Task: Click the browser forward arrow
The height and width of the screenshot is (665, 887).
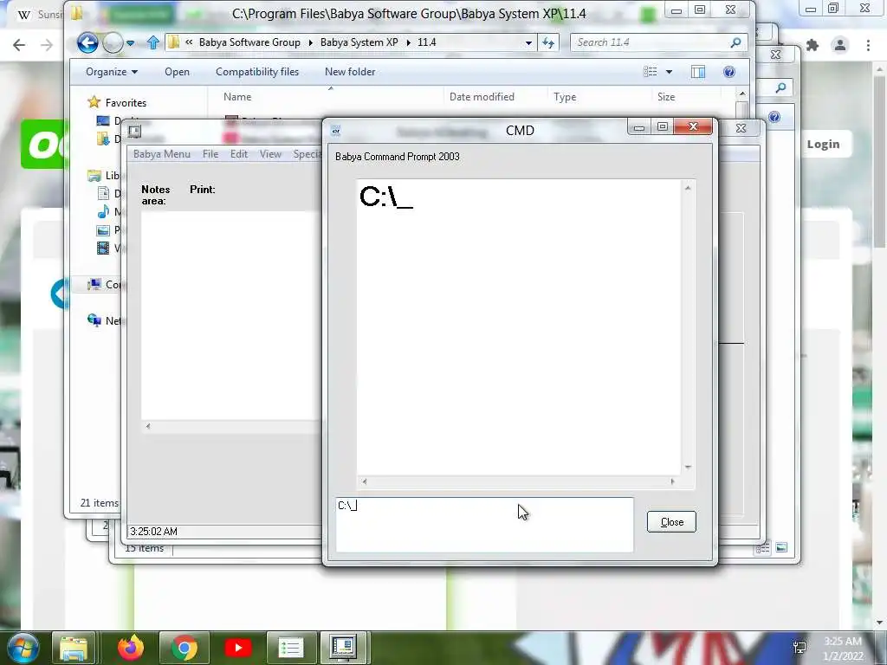Action: tap(47, 45)
